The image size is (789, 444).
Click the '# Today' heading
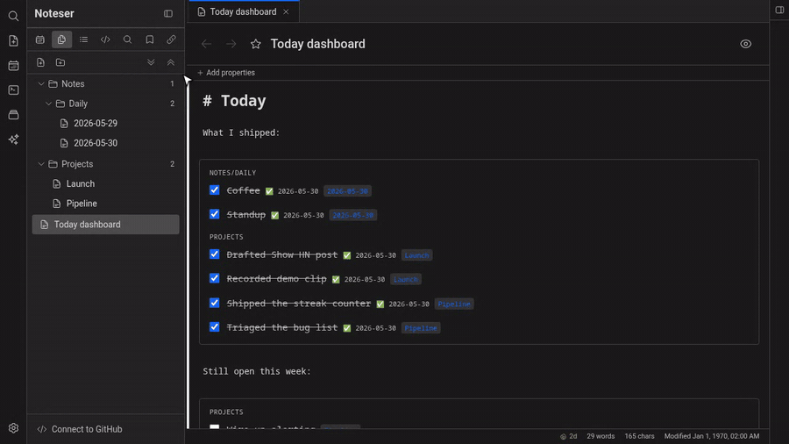click(234, 101)
